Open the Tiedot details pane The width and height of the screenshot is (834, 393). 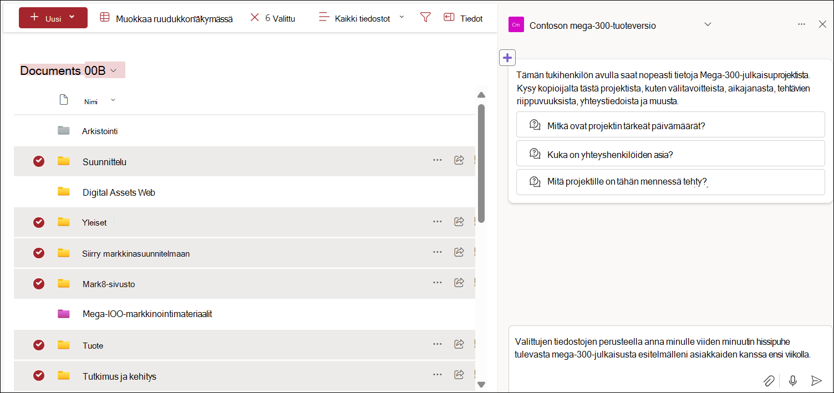click(x=463, y=18)
